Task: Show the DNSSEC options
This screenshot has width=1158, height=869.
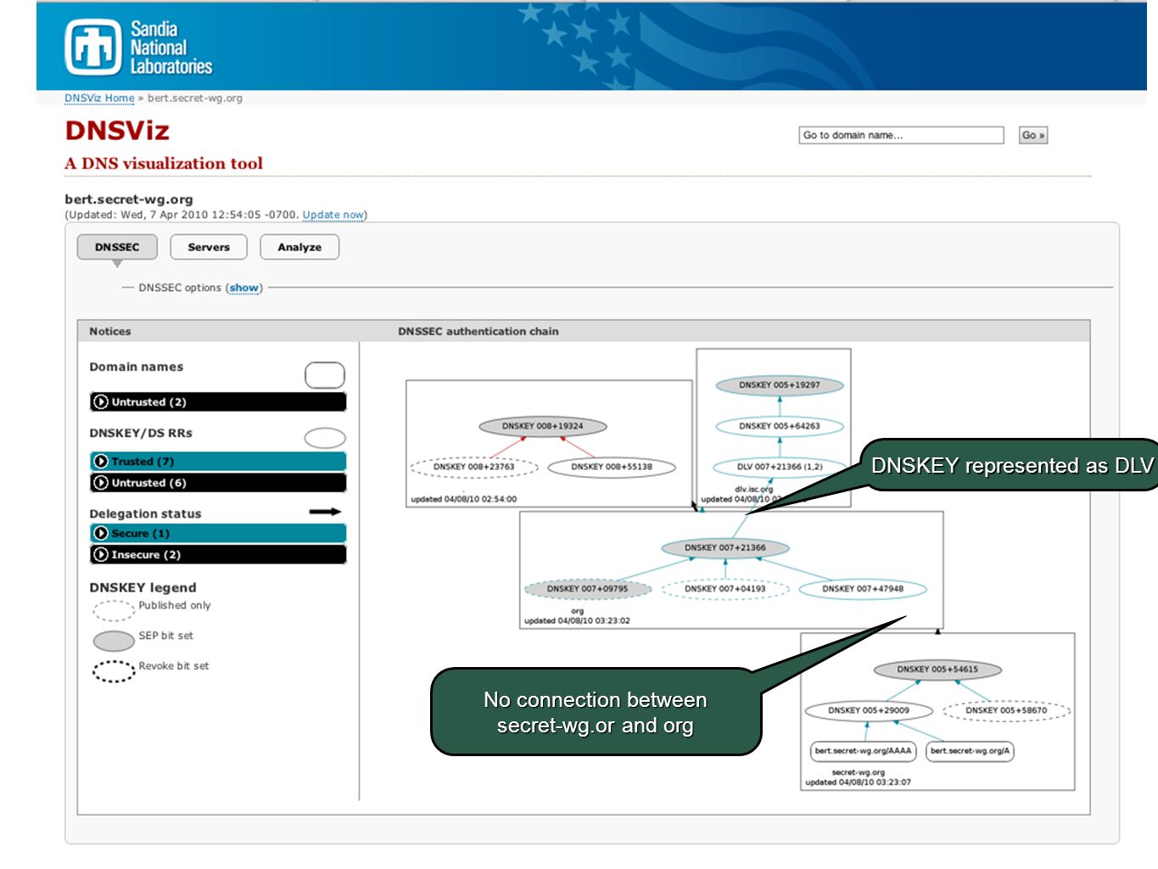Action: pos(244,288)
